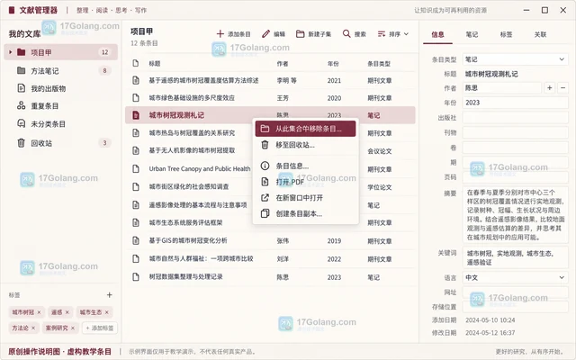Sort by the 标题 column header

[x=155, y=64]
